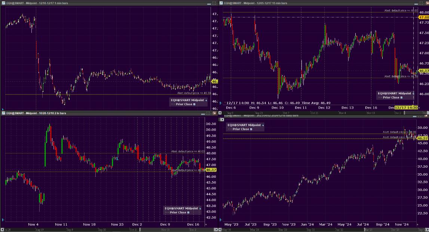The image size is (429, 232).
Task: Click the alert price <= 46.39 label in the 1 min chart
Action: 194,93
